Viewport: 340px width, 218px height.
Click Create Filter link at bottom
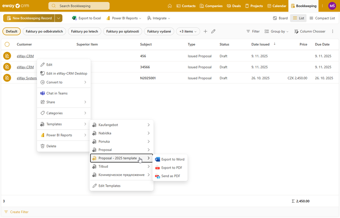19,212
